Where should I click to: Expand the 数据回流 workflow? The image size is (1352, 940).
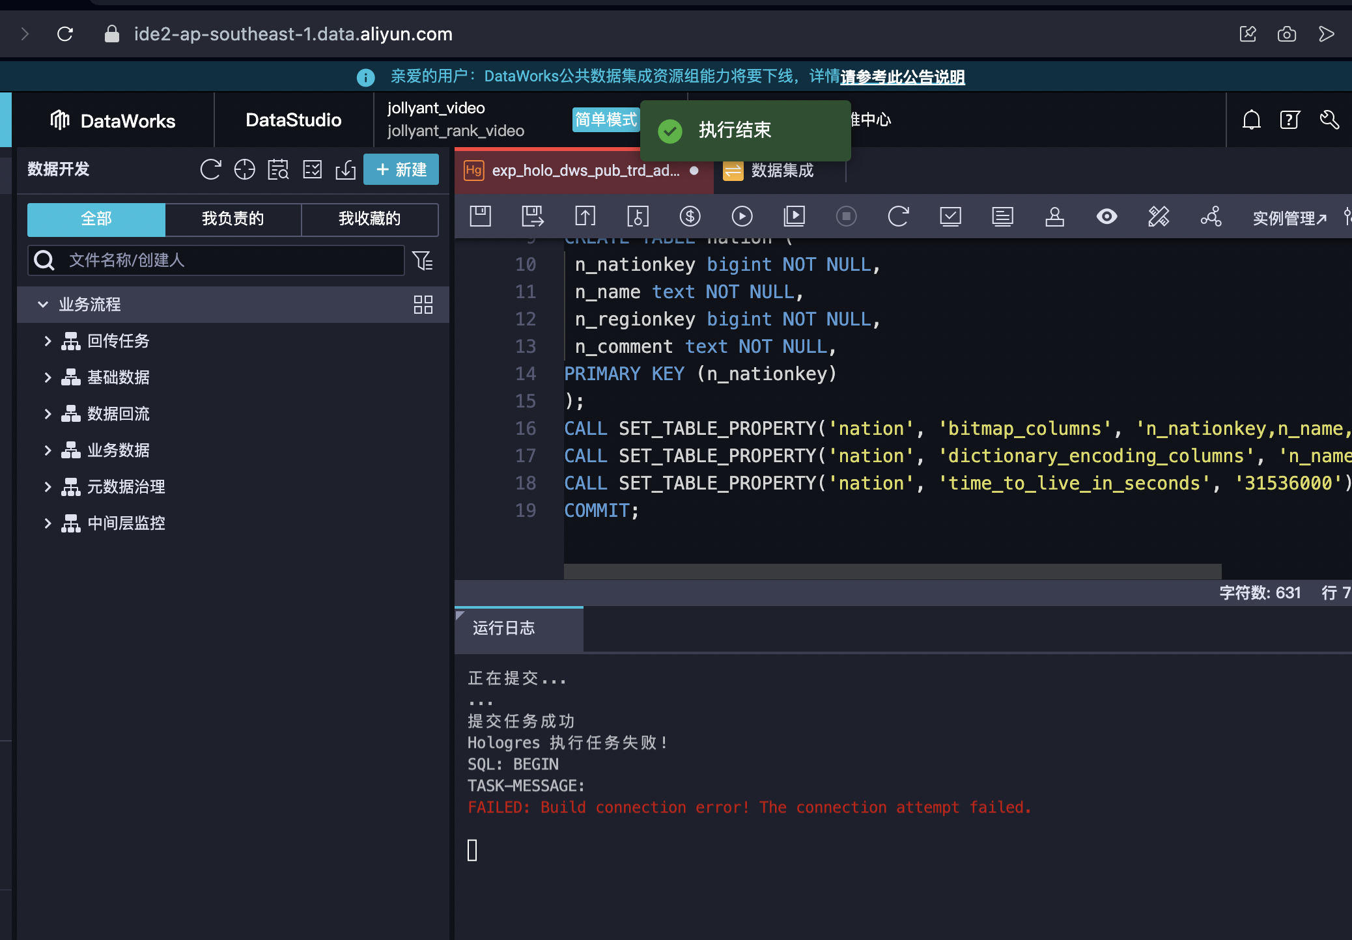48,414
